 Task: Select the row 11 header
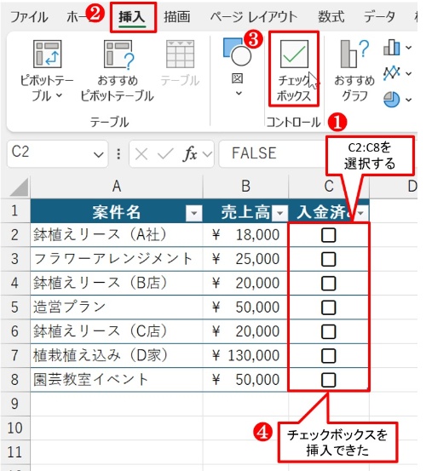tap(14, 452)
